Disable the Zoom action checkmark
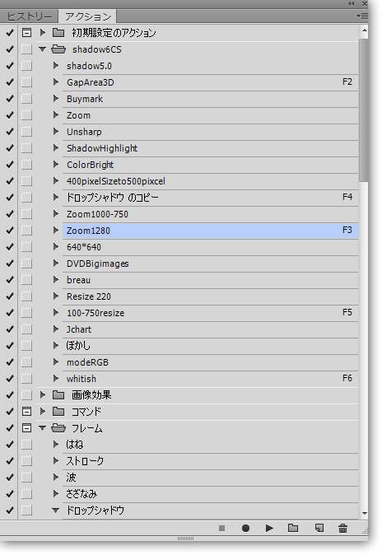The image size is (382, 555). [x=10, y=115]
